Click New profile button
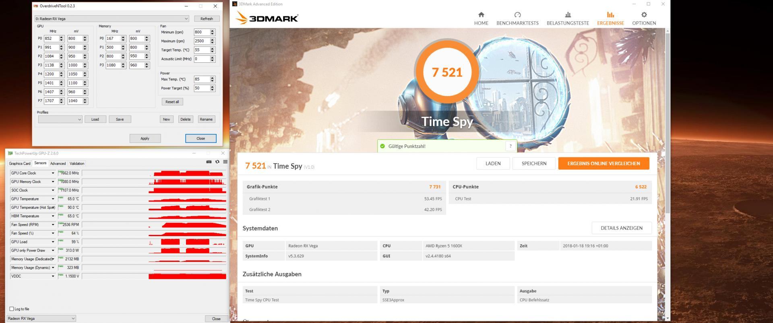The height and width of the screenshot is (323, 773). tap(166, 119)
